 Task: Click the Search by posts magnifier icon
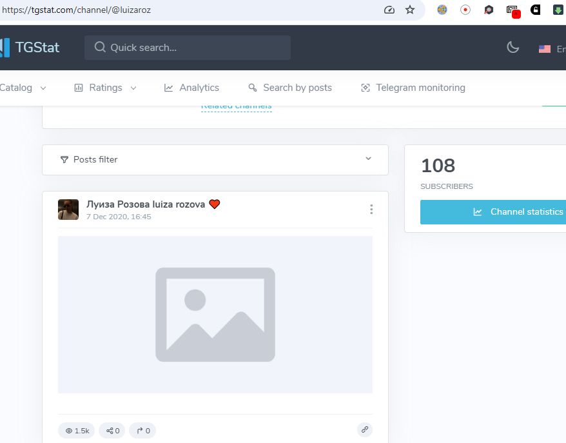pyautogui.click(x=253, y=88)
